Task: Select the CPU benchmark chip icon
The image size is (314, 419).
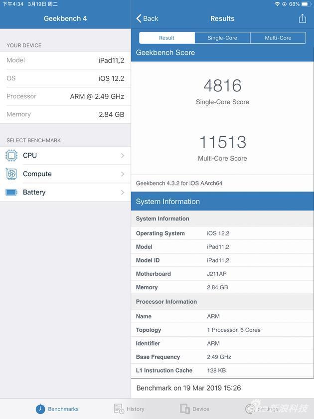Action: [x=11, y=156]
